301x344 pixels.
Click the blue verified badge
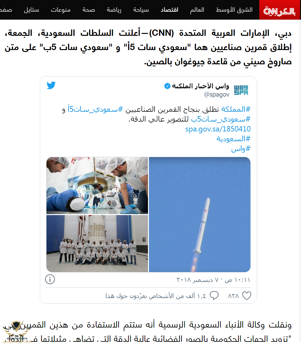167,86
